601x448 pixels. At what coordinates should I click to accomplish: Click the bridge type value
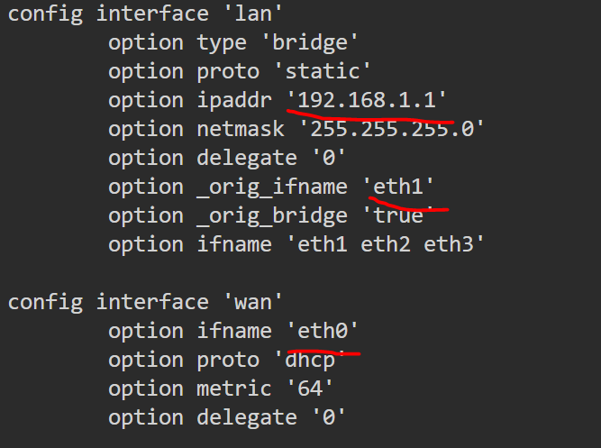(x=310, y=42)
